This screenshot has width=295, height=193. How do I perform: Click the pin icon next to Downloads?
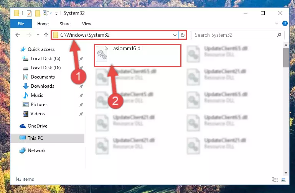pyautogui.click(x=81, y=86)
